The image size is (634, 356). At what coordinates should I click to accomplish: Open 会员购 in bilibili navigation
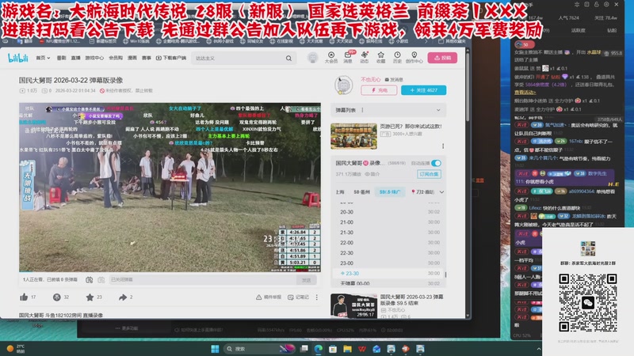click(x=116, y=58)
